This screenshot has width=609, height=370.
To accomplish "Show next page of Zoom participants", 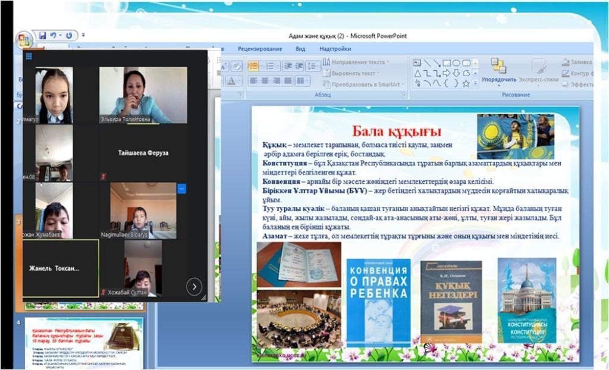I will coord(194,287).
